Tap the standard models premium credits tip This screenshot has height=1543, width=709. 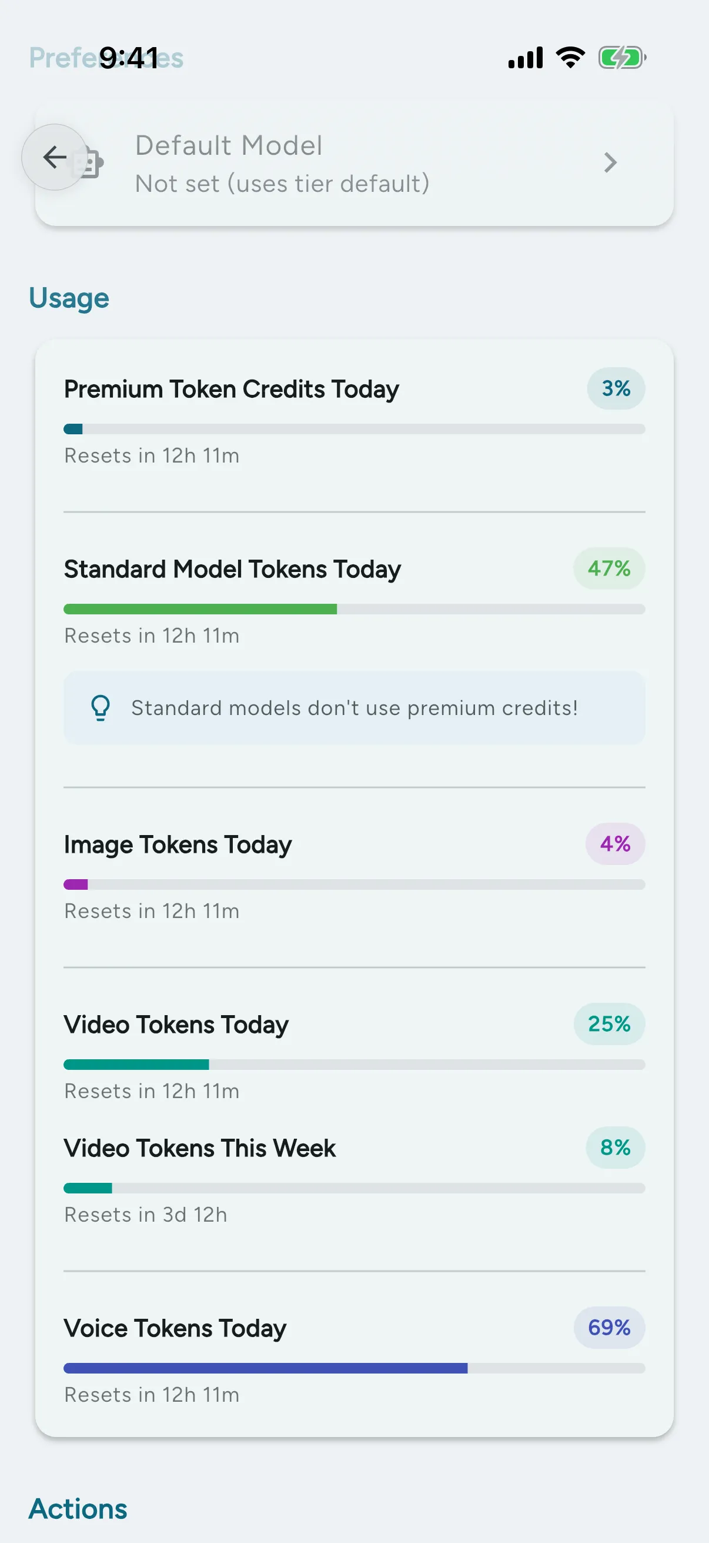(354, 707)
